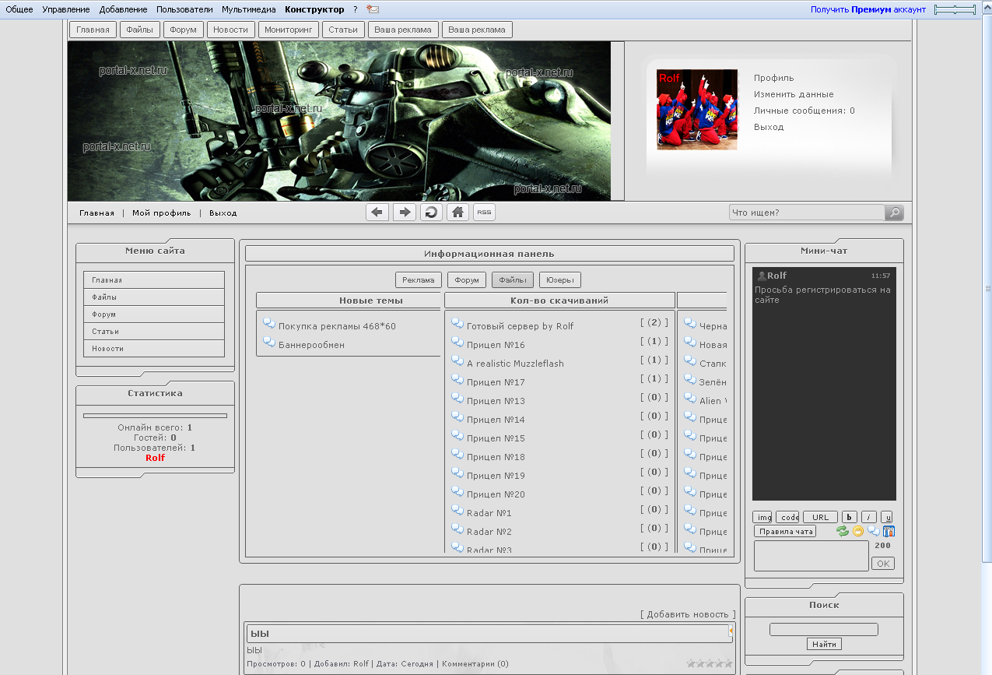This screenshot has width=992, height=675.
Task: Click the "Новости" button in the top navigation
Action: pos(231,30)
